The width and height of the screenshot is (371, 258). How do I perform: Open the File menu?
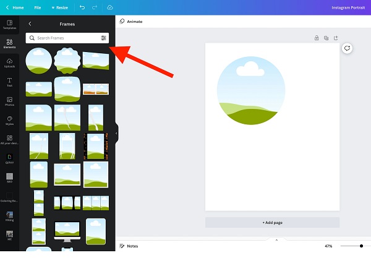37,7
